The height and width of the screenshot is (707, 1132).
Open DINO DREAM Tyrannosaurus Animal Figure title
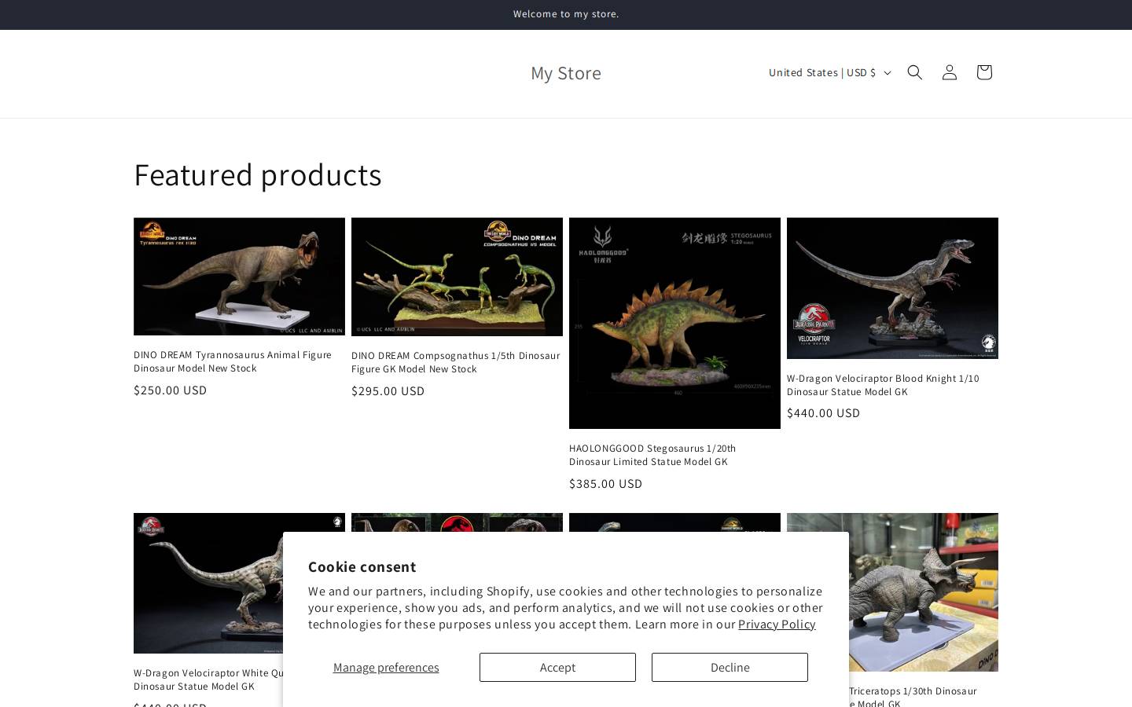233,361
